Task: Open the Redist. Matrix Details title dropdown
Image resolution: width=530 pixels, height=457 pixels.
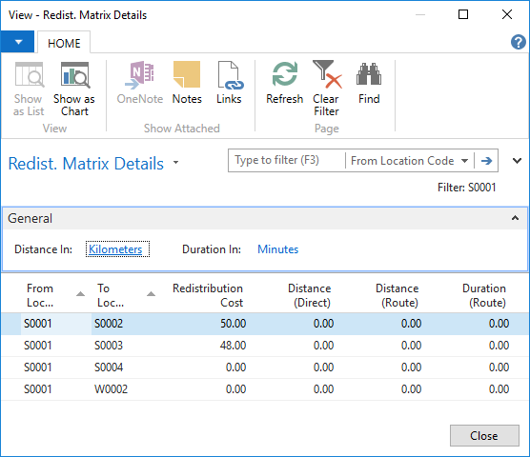Action: tap(175, 163)
